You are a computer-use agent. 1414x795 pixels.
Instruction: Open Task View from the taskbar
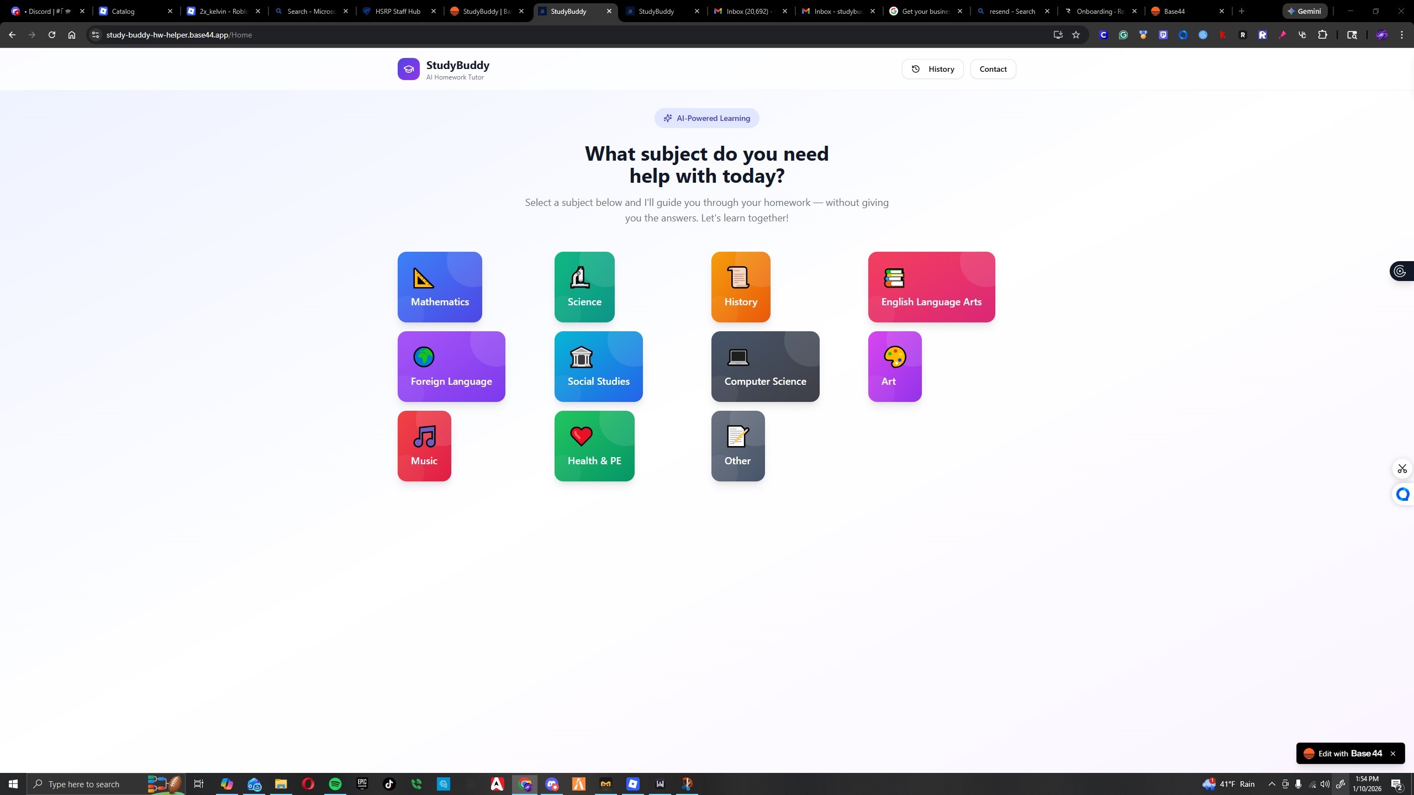pos(199,784)
